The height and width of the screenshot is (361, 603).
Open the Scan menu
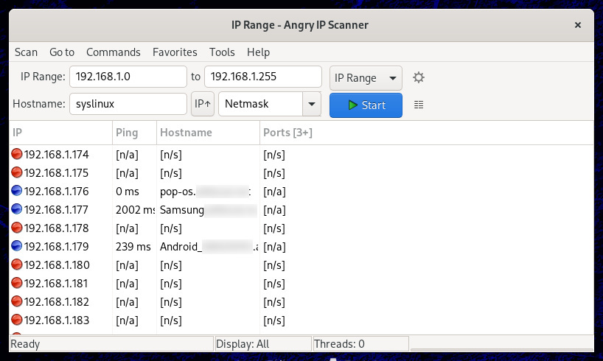tap(26, 52)
